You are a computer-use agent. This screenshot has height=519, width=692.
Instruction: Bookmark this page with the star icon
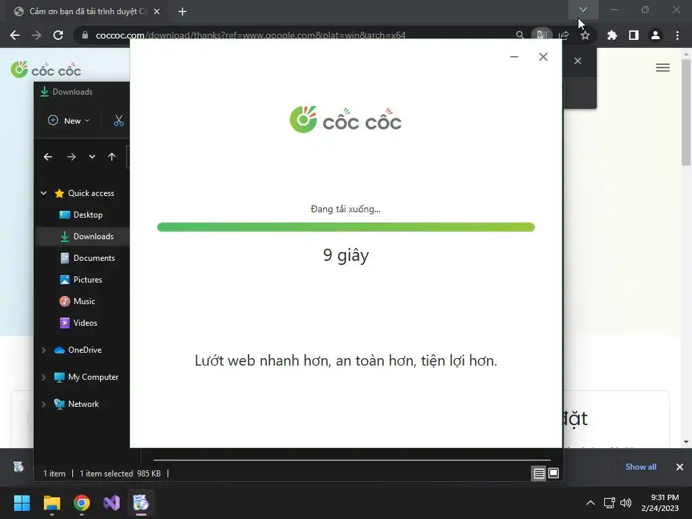pos(585,35)
